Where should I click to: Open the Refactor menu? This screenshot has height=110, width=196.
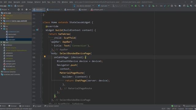37,2
